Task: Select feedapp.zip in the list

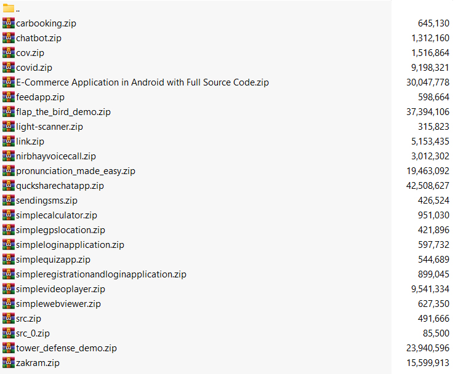Action: (x=40, y=97)
